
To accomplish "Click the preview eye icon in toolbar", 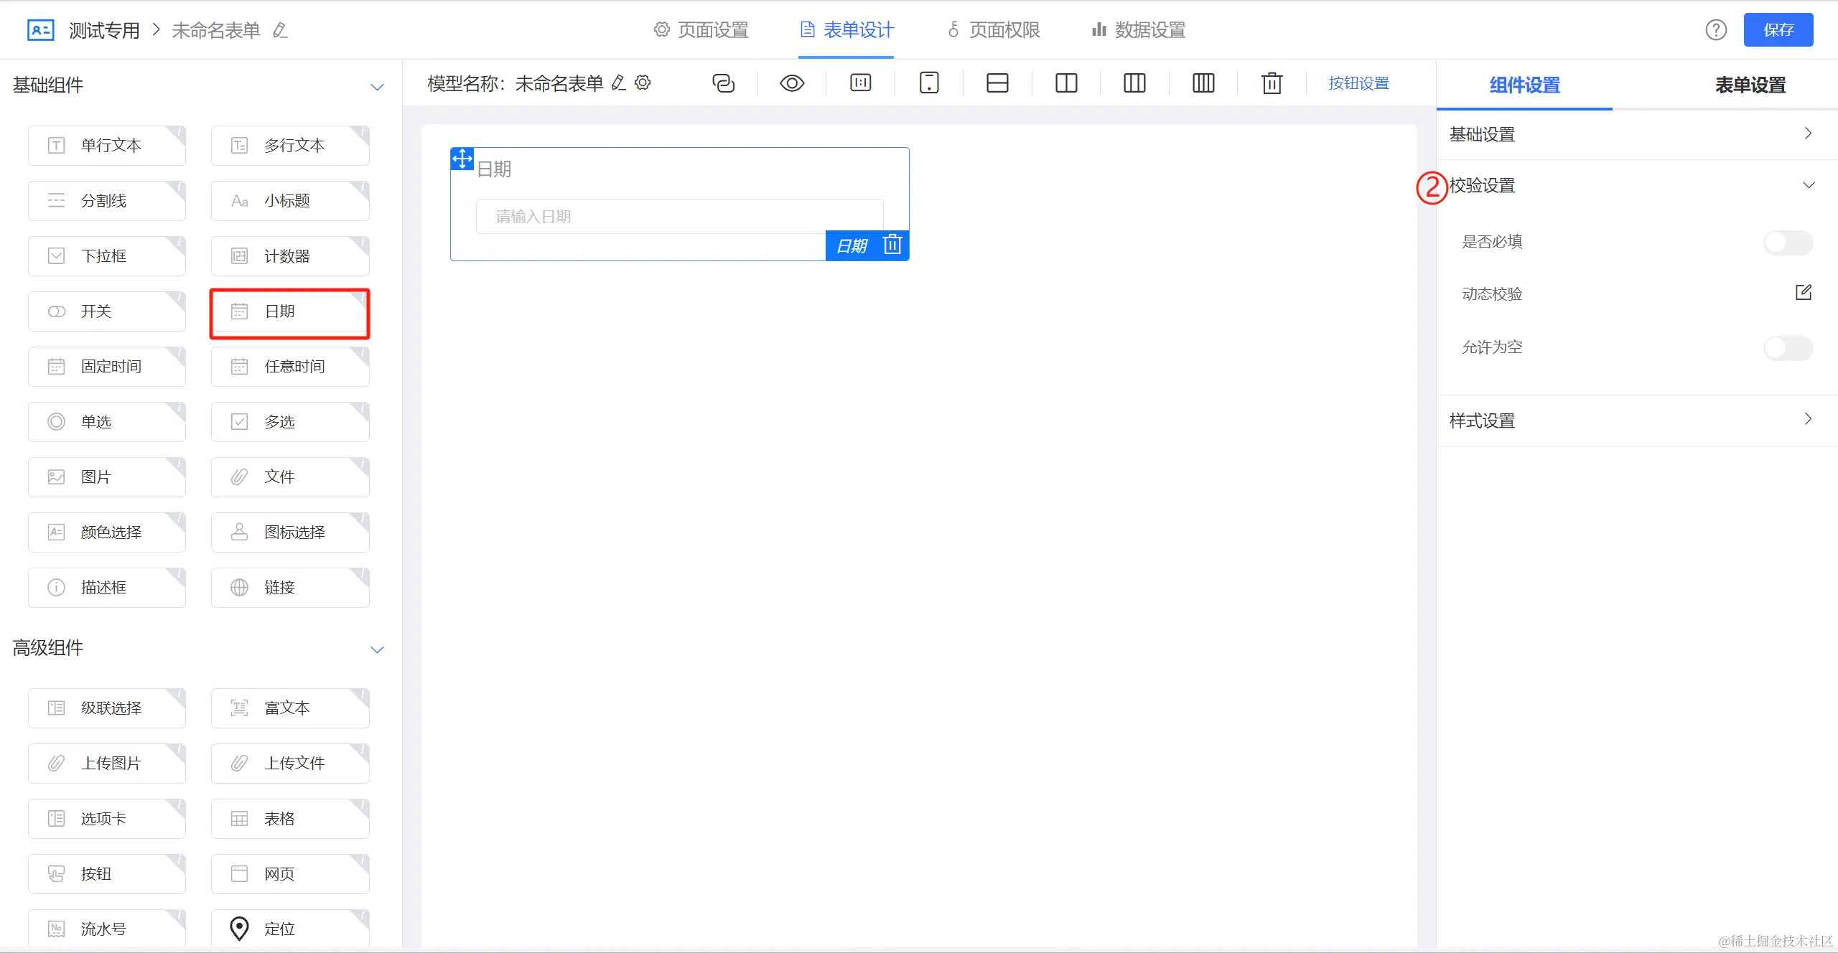I will point(791,83).
